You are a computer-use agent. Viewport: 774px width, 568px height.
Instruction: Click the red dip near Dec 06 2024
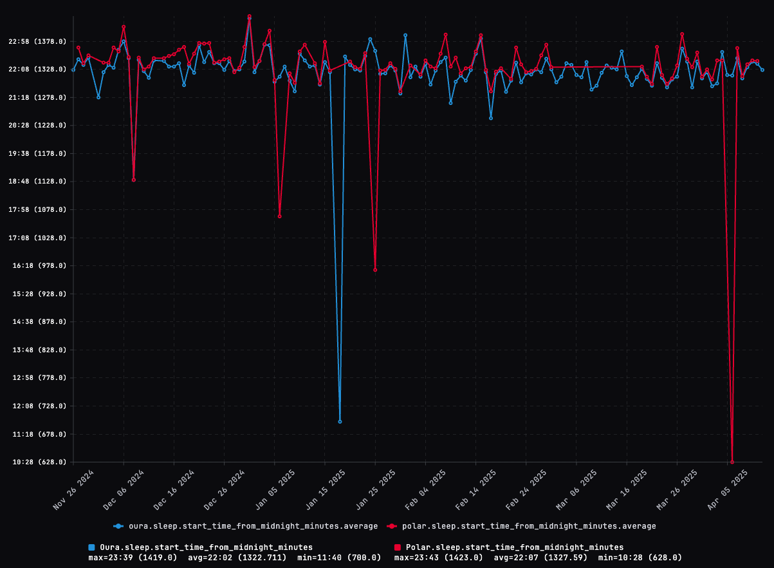pyautogui.click(x=134, y=180)
